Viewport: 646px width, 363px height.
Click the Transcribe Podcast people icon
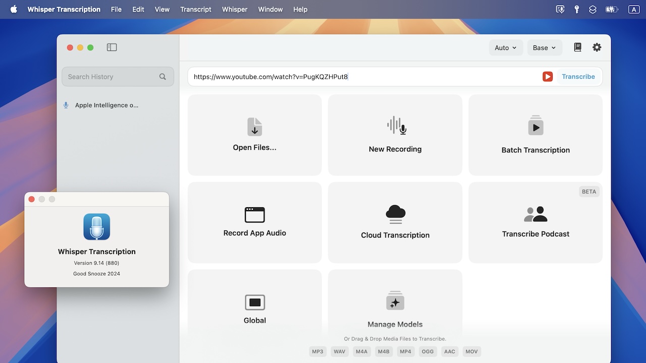(x=535, y=214)
